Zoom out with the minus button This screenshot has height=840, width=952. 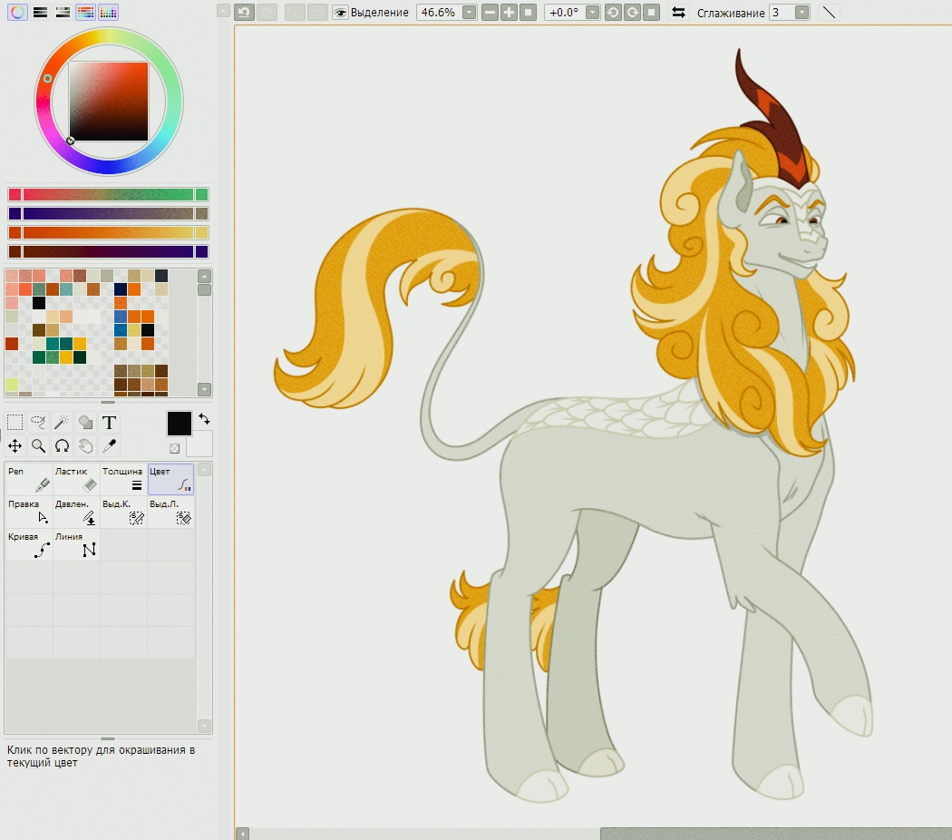[x=490, y=12]
